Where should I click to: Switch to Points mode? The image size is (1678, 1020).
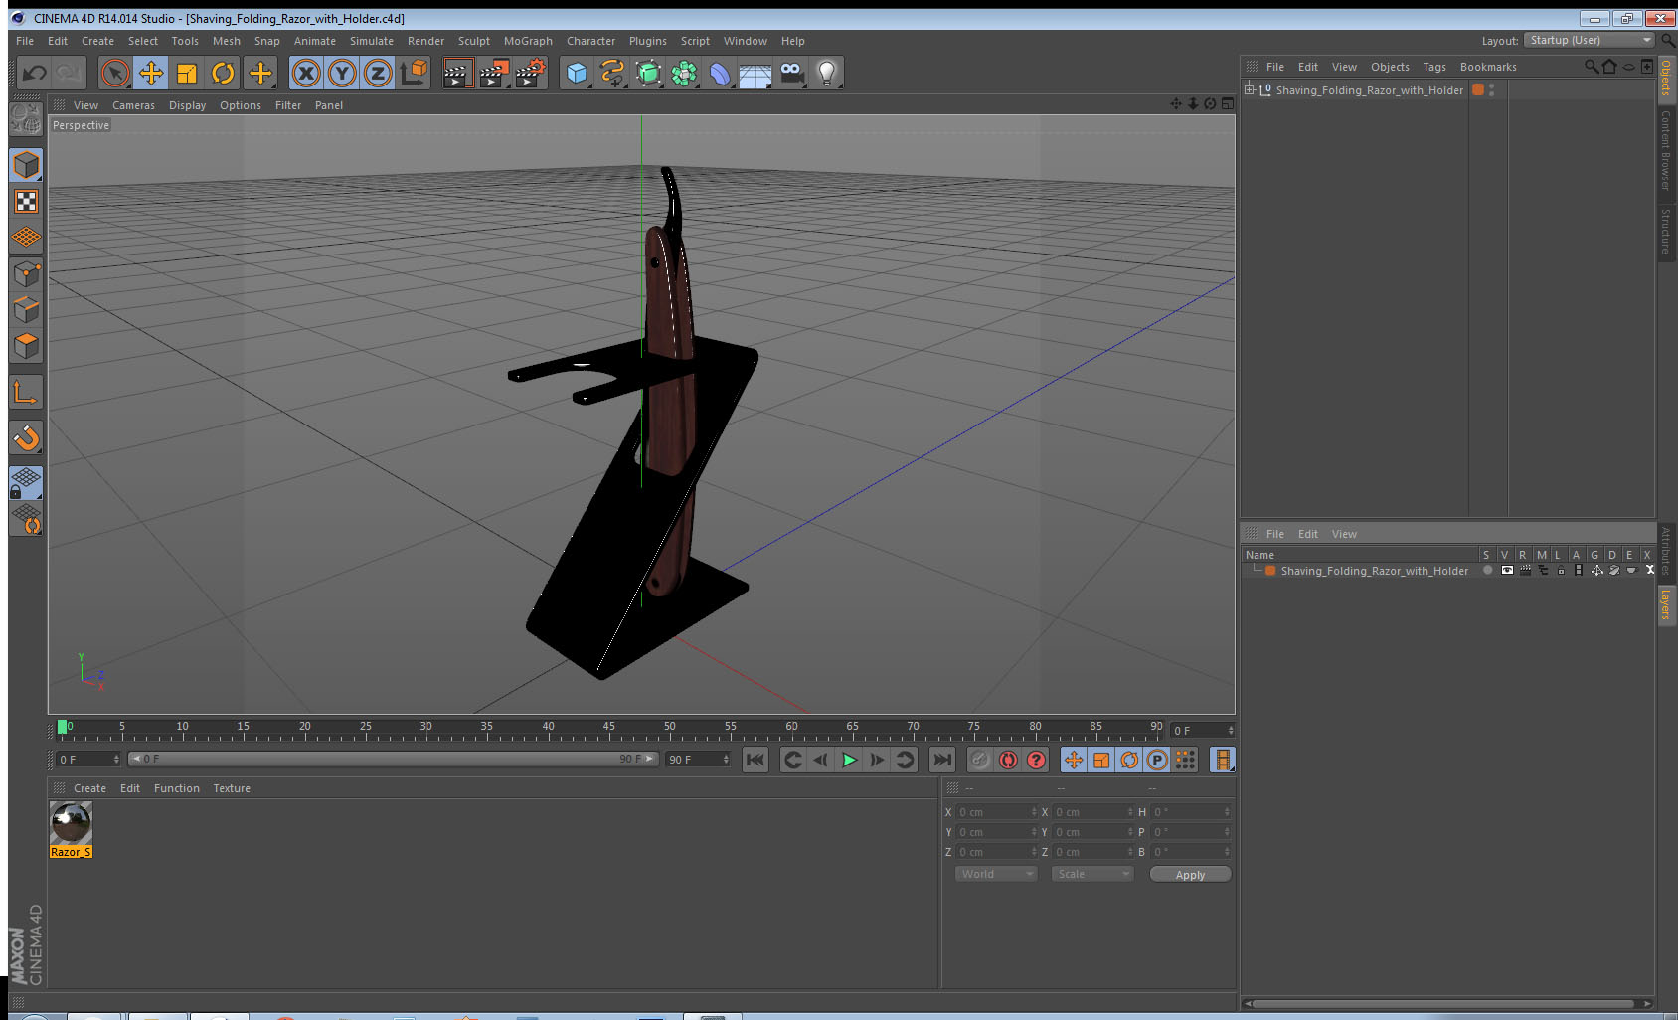(27, 273)
